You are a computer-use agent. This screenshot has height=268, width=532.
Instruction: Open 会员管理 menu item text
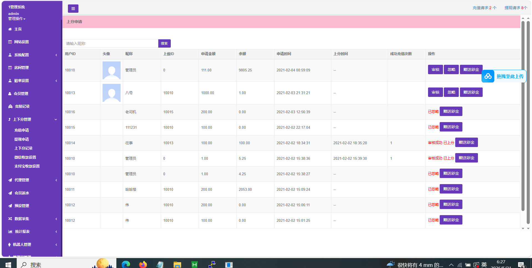(21, 94)
